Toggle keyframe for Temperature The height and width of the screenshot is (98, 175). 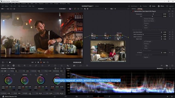tap(170, 14)
